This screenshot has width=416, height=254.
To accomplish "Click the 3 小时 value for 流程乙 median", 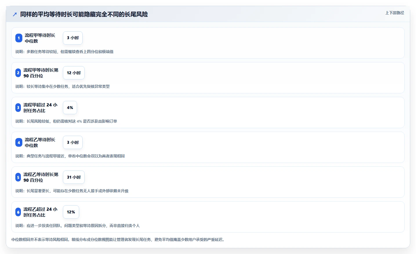I will [x=73, y=142].
